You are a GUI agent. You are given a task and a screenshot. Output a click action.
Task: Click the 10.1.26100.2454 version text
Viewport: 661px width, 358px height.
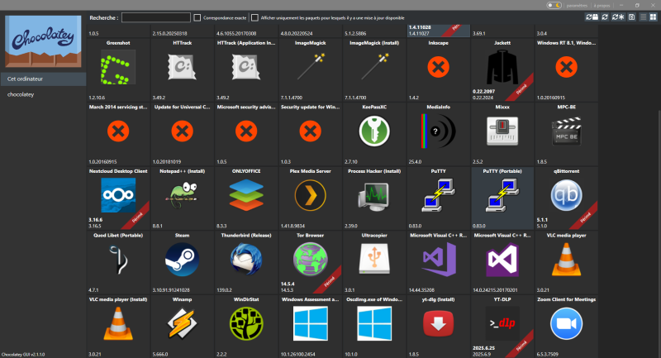298,354
